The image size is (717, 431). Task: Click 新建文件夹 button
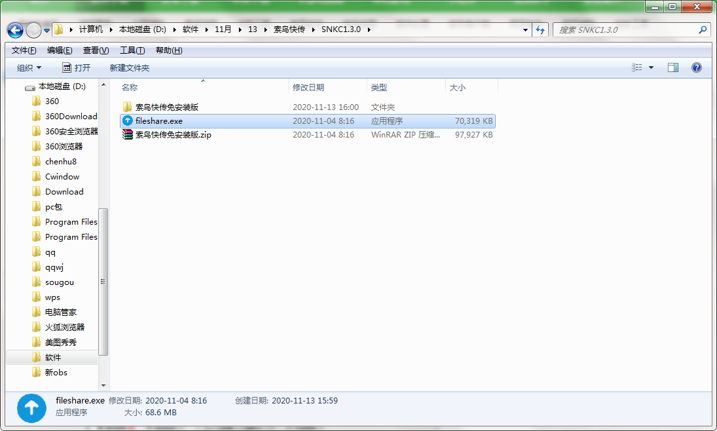click(x=130, y=67)
